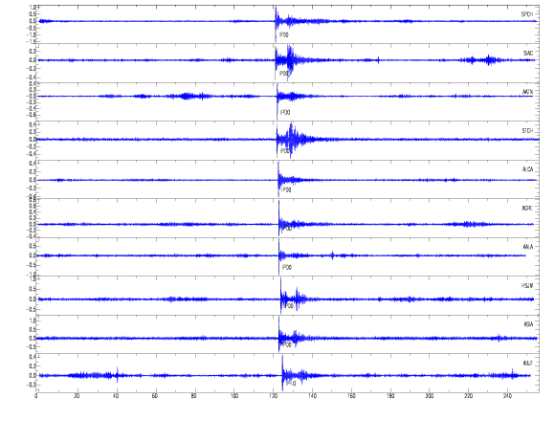
Task: Click the phase pick label on ABJT trace
Action: click(291, 383)
